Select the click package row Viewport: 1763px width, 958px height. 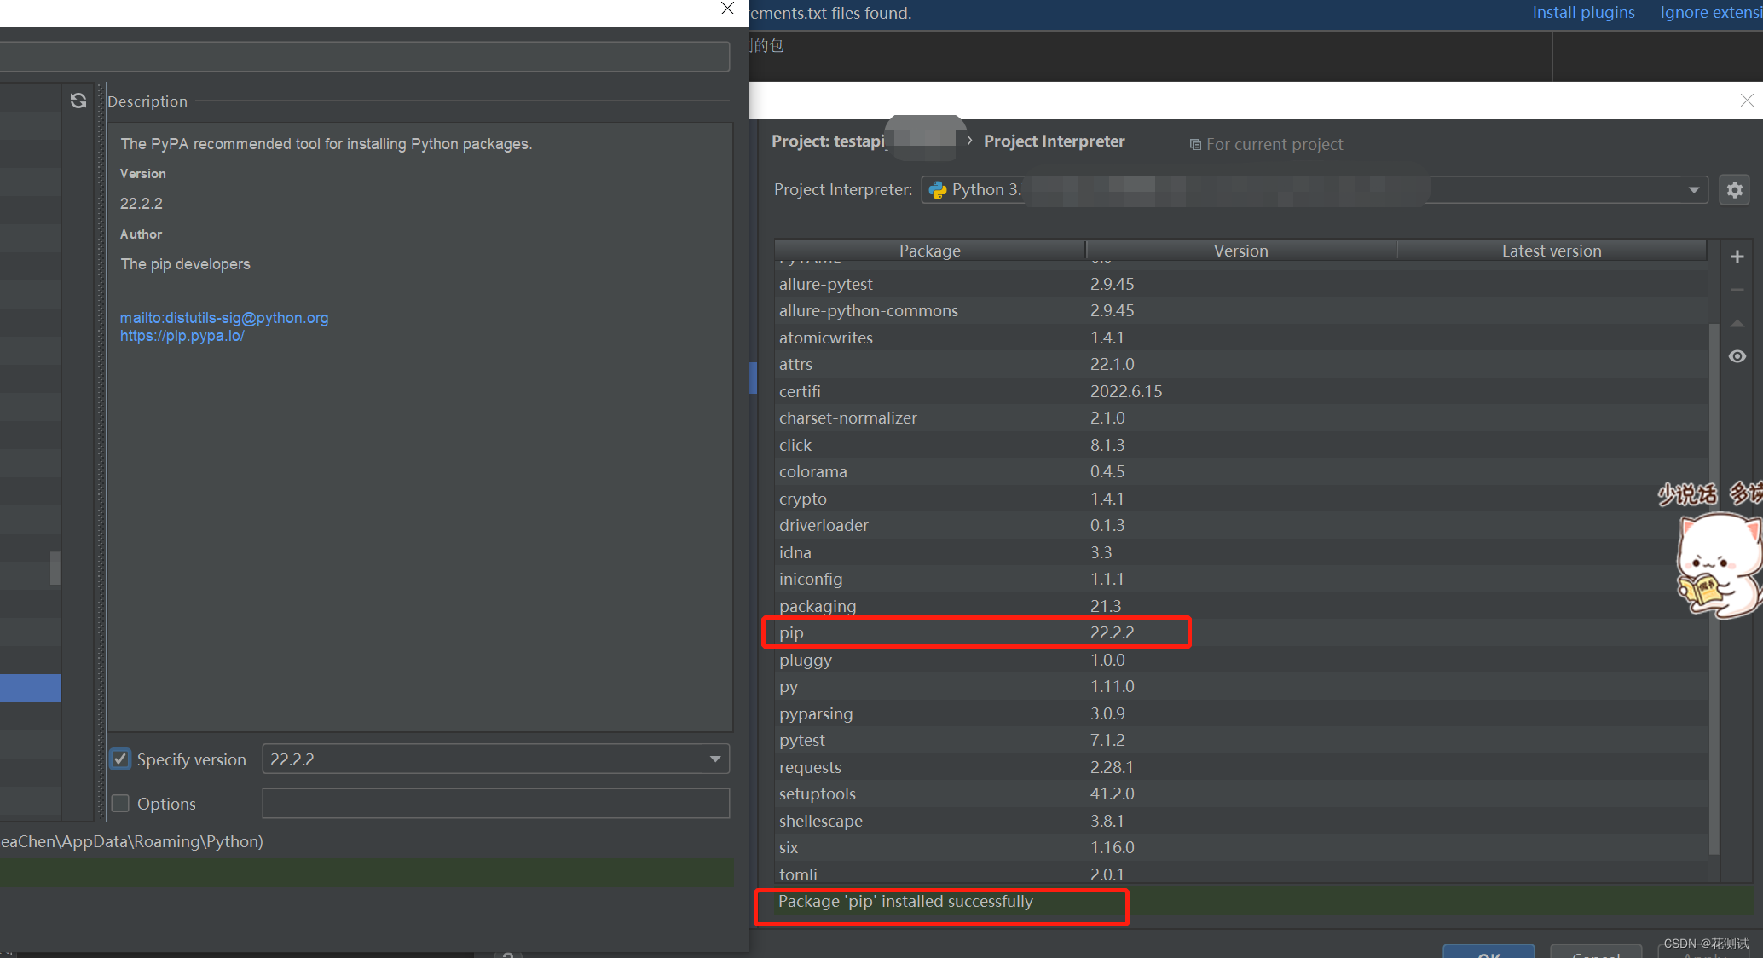[1241, 445]
